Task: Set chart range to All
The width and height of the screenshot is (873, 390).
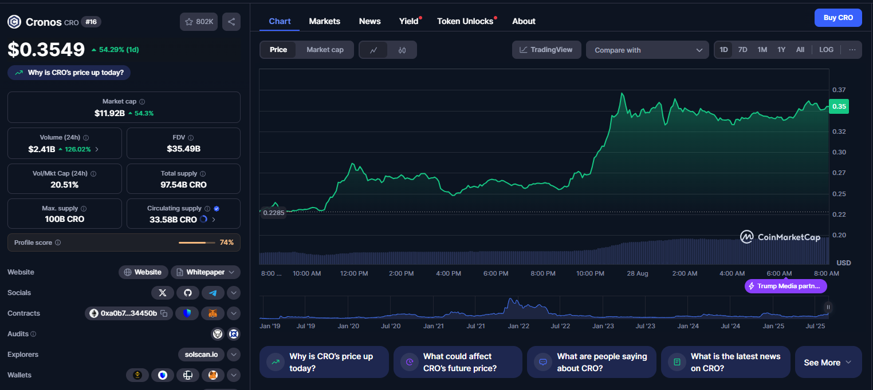Action: (800, 50)
